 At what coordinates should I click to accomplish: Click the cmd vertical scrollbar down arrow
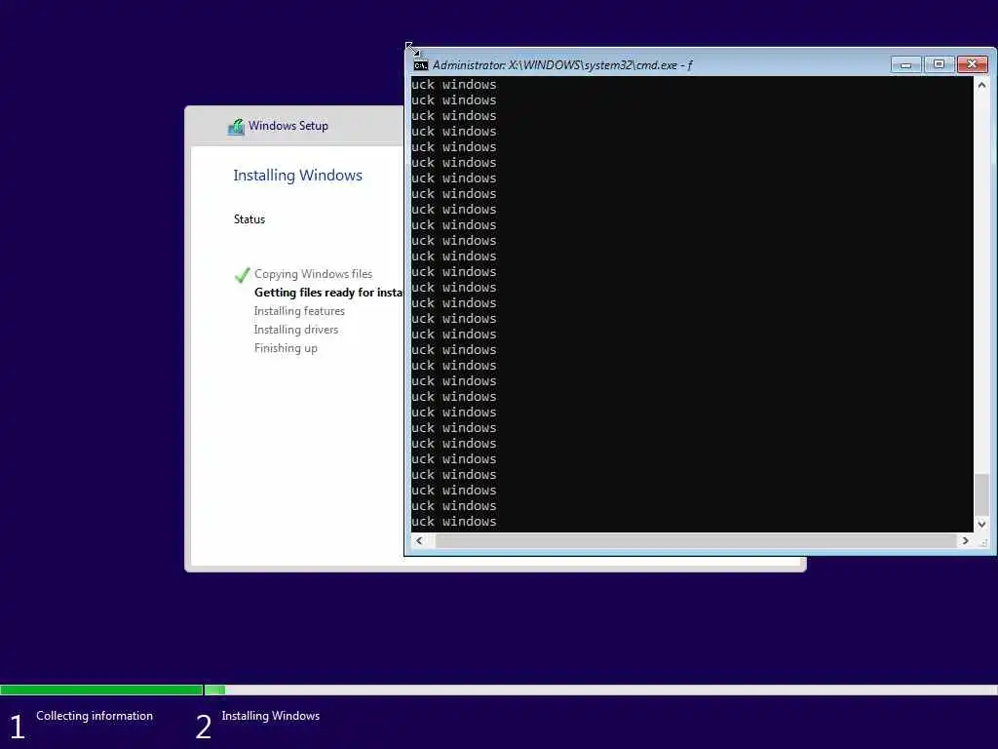981,524
